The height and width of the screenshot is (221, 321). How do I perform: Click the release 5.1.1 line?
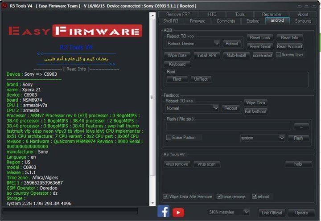pyautogui.click(x=21, y=172)
